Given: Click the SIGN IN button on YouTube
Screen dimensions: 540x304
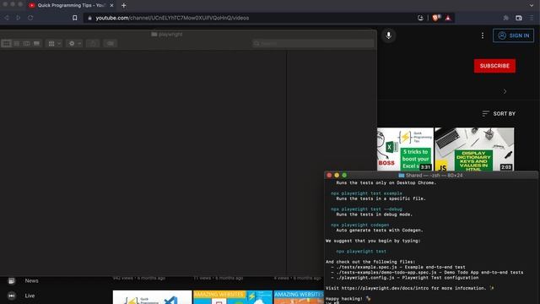Looking at the screenshot, I should click(514, 35).
